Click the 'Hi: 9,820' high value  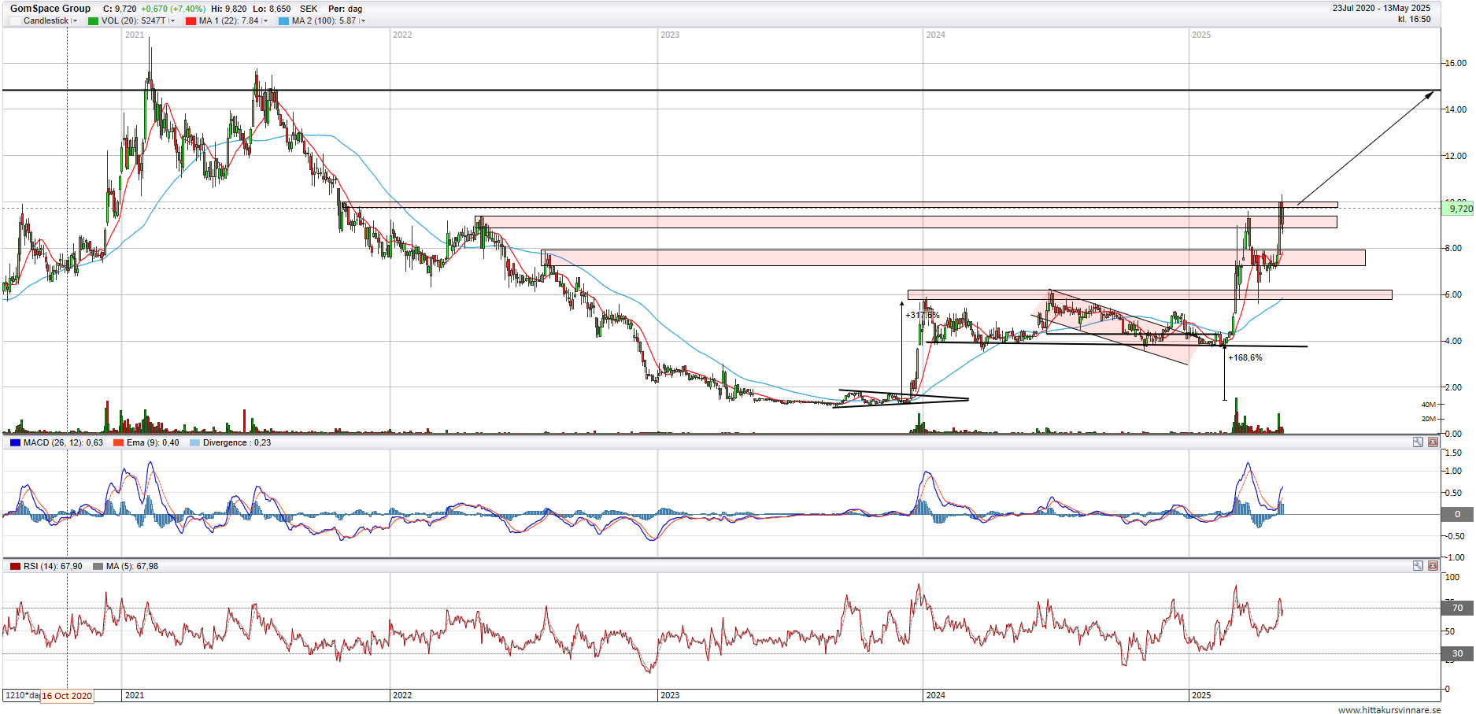(x=229, y=9)
